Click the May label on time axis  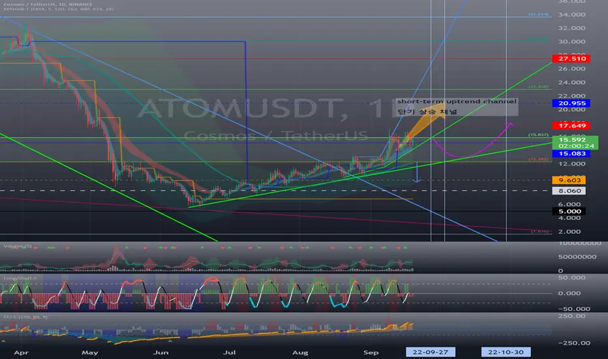tap(89, 352)
